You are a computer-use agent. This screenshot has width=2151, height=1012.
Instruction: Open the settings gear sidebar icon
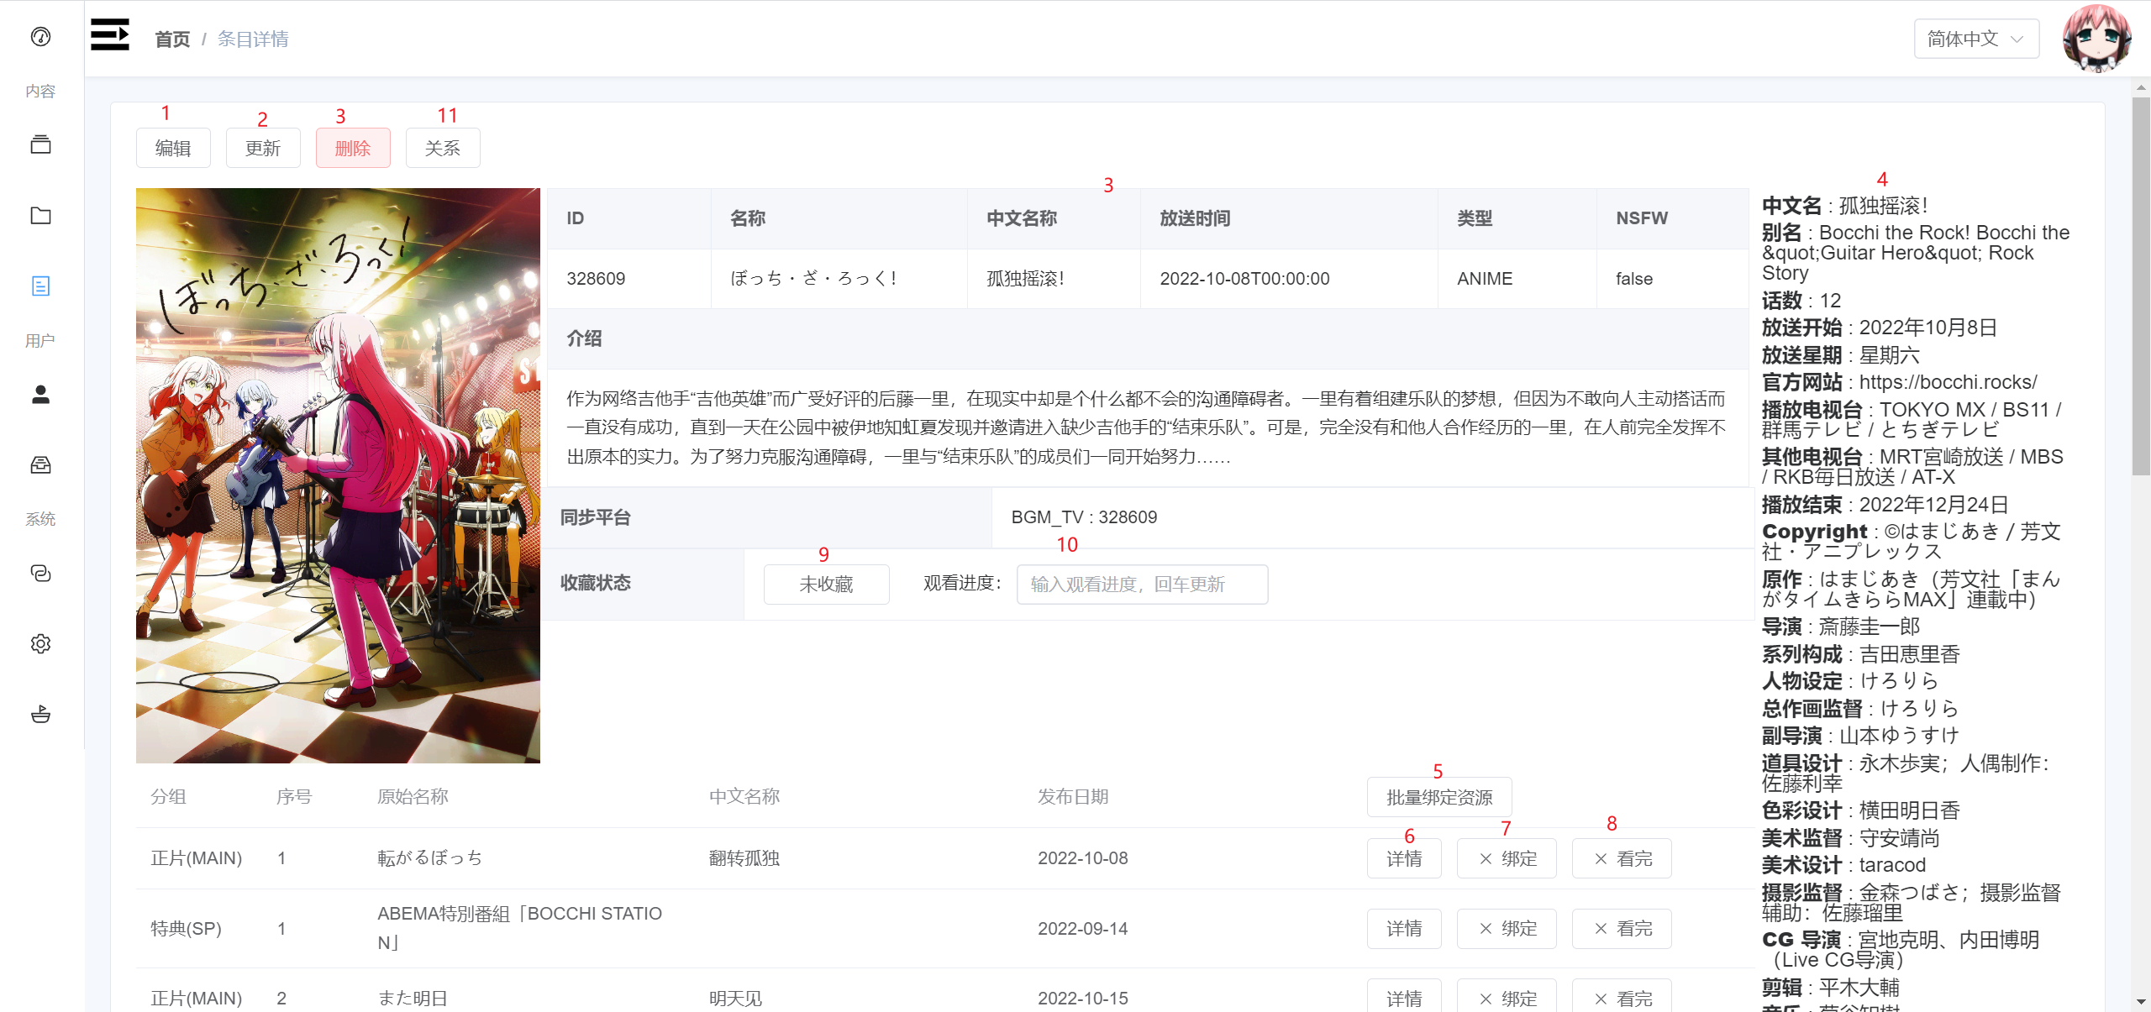point(40,643)
